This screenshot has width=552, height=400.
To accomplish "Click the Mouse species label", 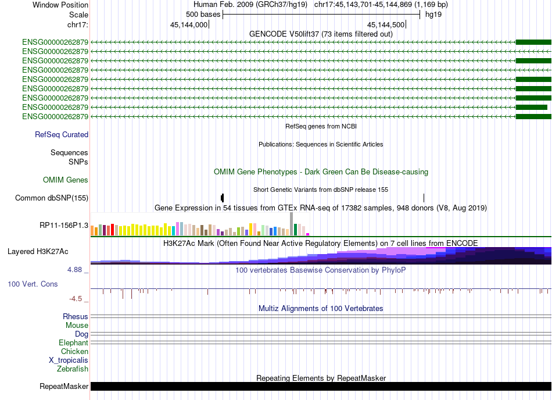I will 77,326.
